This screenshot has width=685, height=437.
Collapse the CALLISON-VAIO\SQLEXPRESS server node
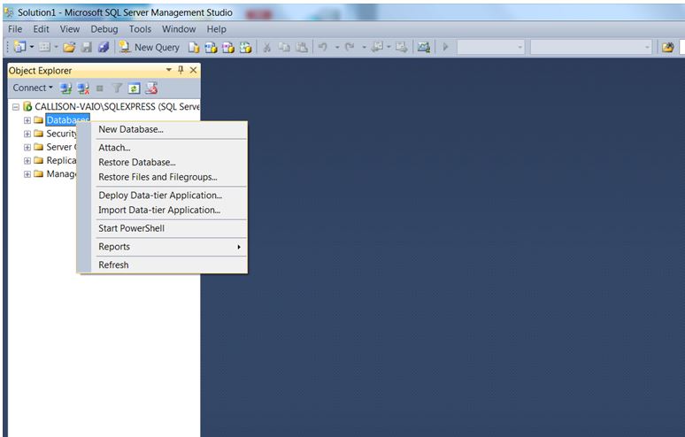pos(16,106)
